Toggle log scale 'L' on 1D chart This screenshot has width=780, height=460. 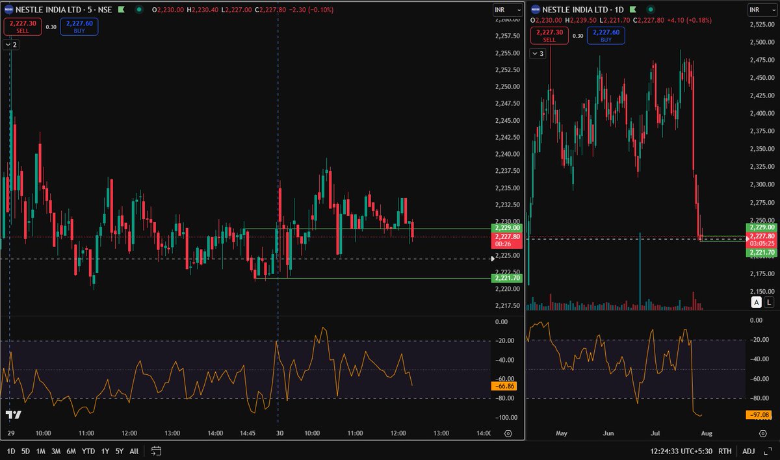[769, 302]
